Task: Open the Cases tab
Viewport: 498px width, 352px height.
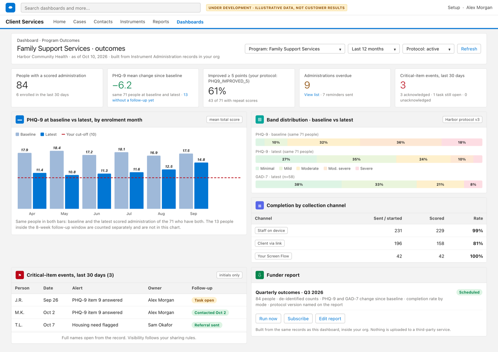Action: [x=80, y=22]
